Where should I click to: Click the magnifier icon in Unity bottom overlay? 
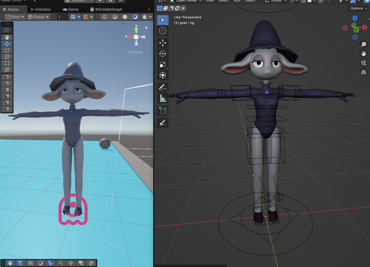pos(61,263)
